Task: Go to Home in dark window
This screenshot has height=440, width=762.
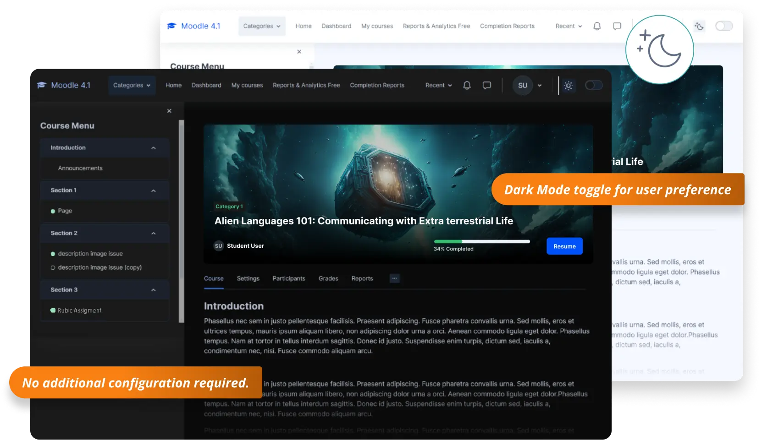Action: pos(173,85)
